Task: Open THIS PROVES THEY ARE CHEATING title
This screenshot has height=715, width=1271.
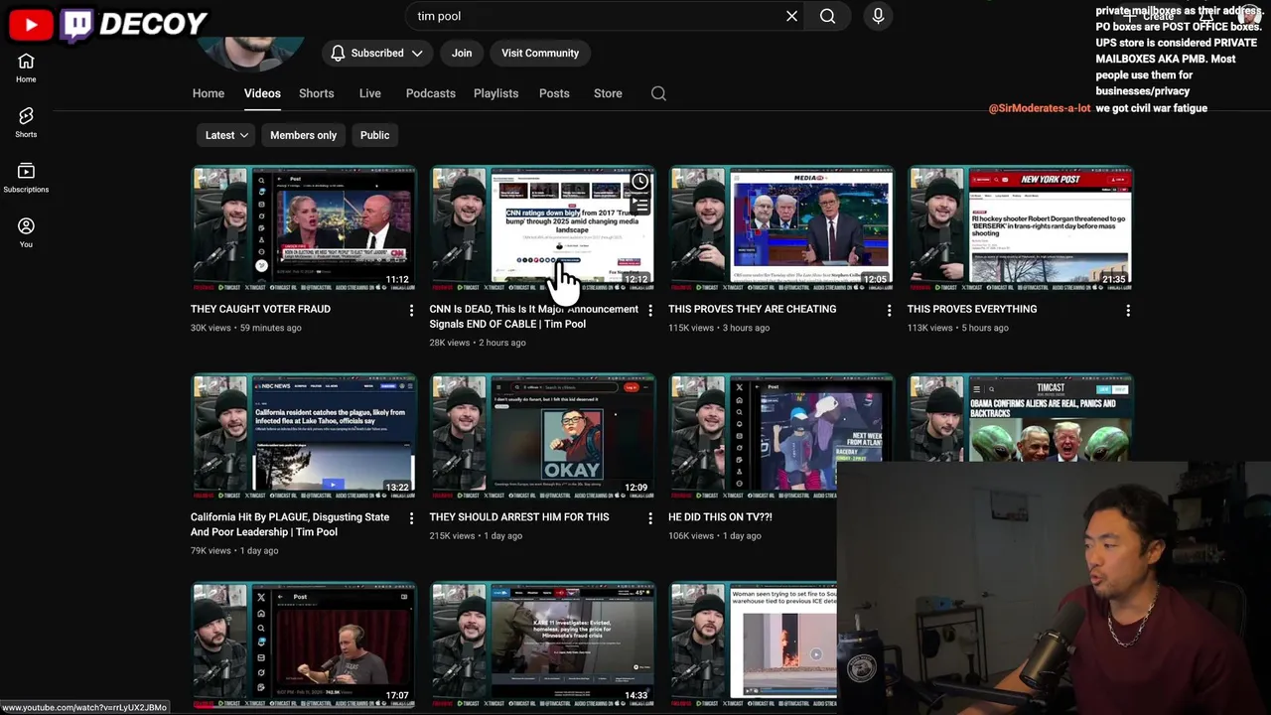Action: coord(753,309)
